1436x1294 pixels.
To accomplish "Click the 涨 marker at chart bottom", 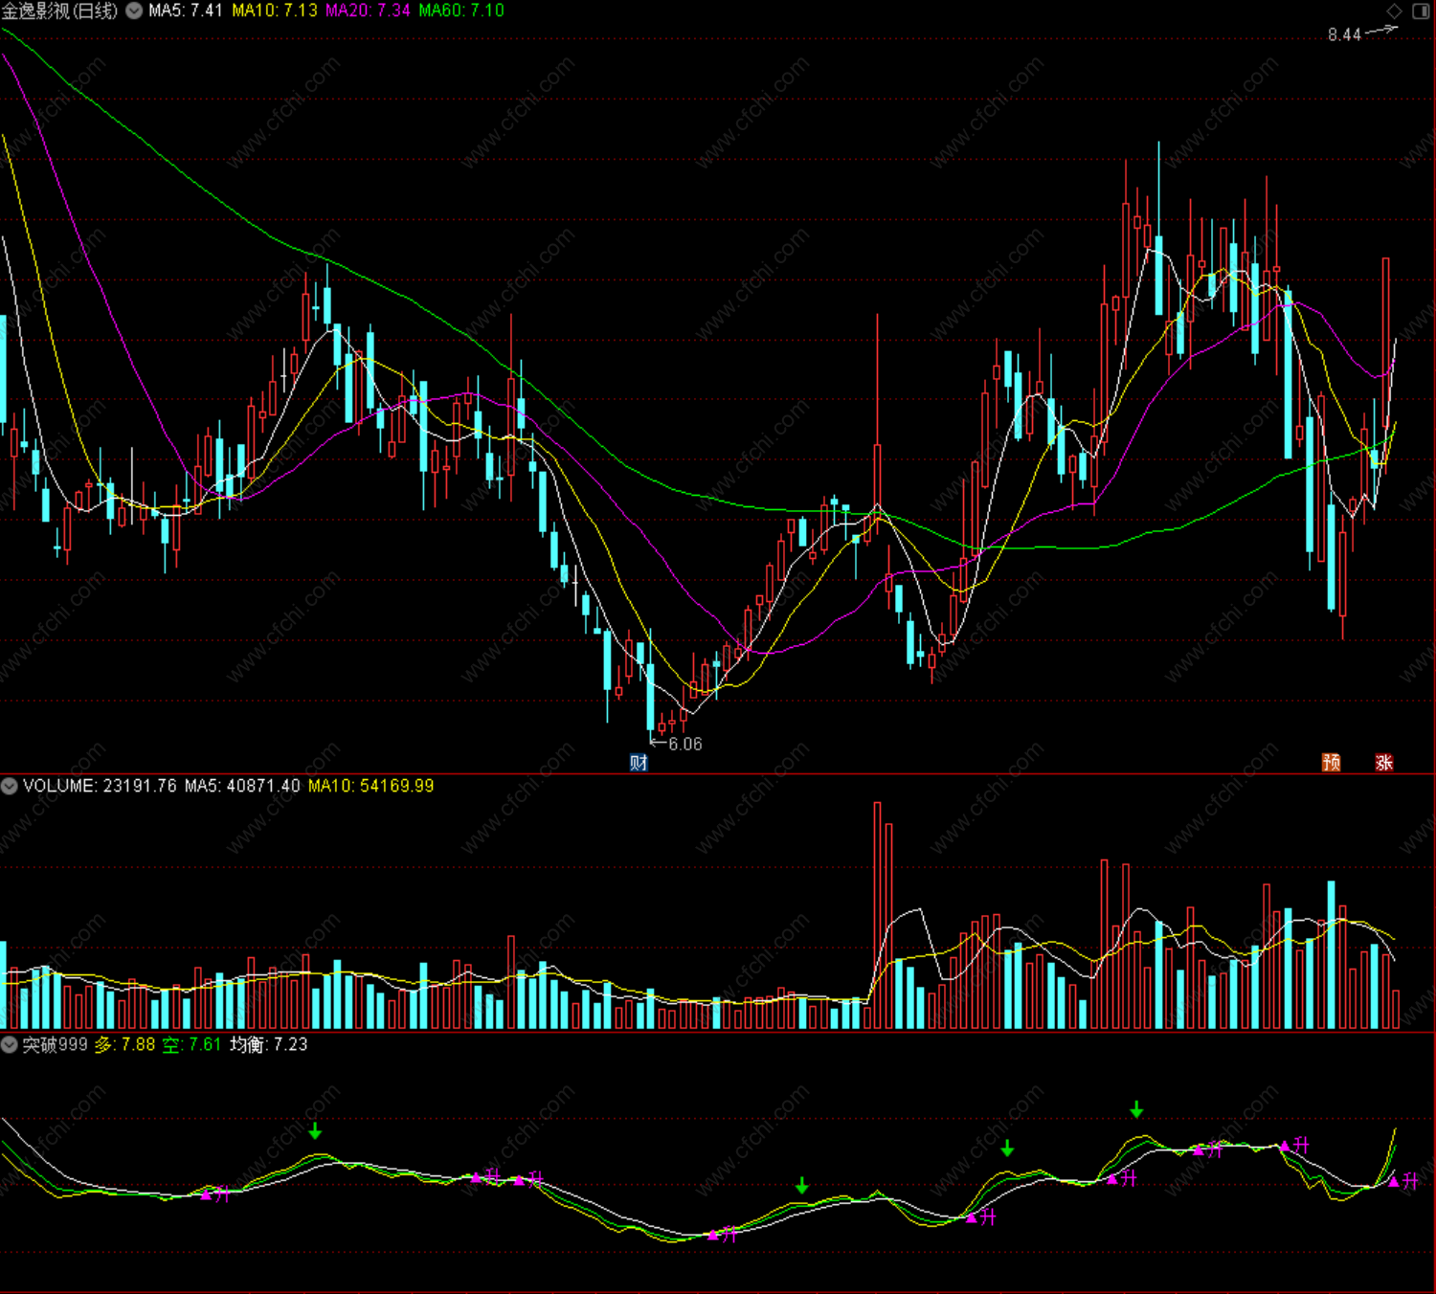I will [x=1383, y=762].
